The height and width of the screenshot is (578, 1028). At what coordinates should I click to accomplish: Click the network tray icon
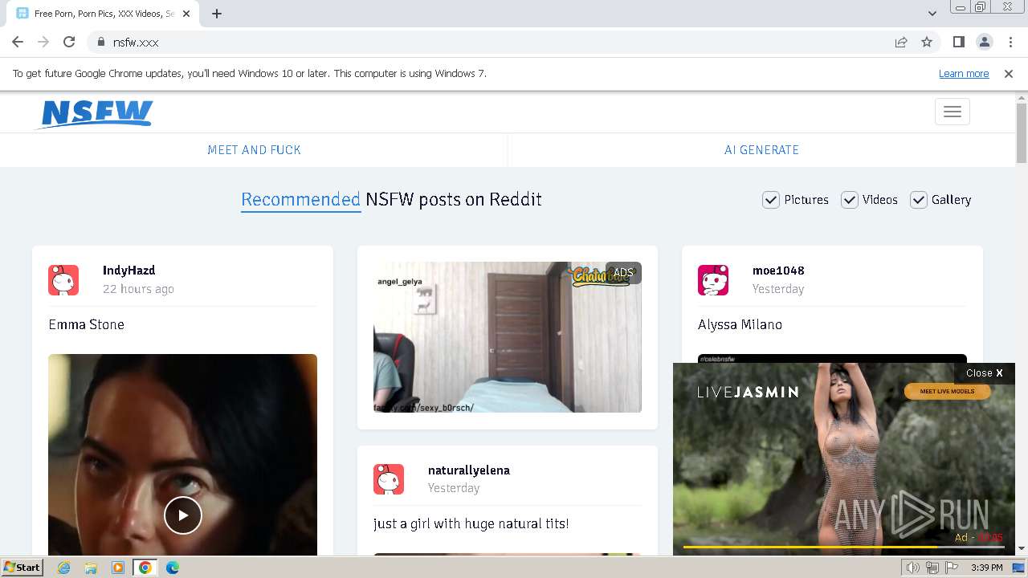tap(932, 568)
